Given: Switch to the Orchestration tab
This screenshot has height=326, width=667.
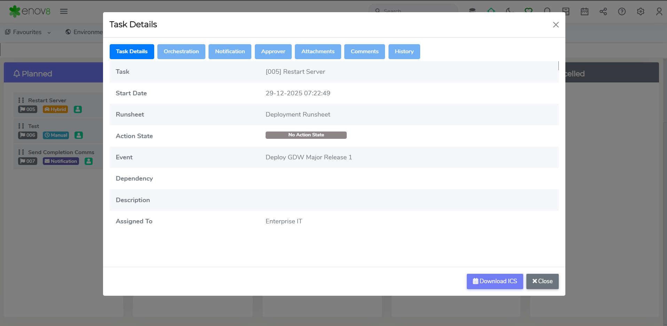Looking at the screenshot, I should click(x=181, y=51).
